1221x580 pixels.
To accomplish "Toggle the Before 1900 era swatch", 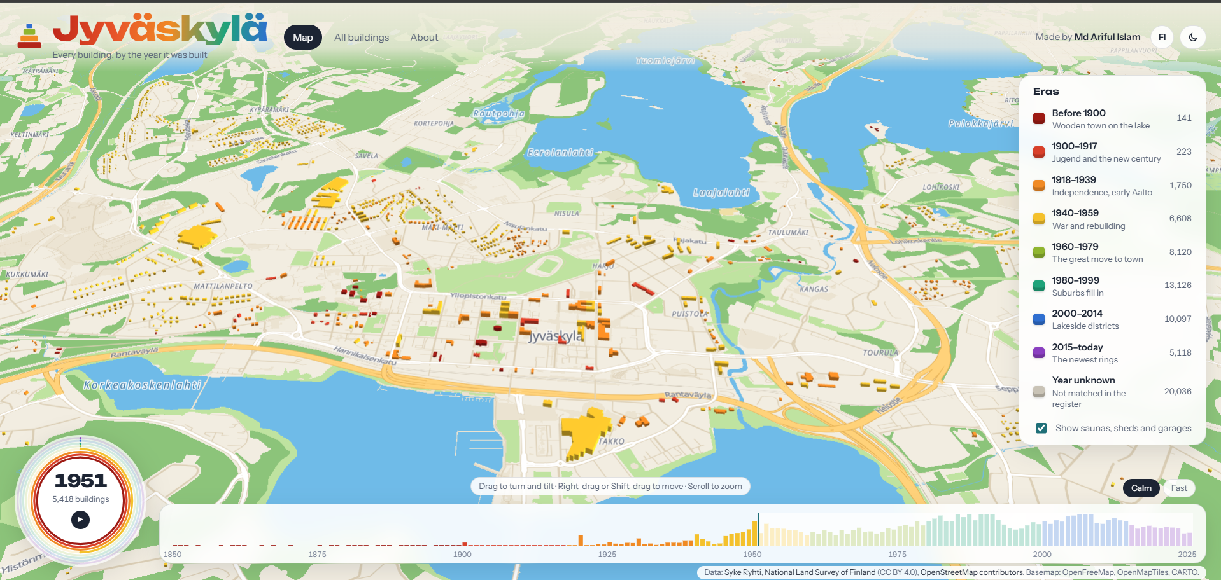I will 1039,118.
